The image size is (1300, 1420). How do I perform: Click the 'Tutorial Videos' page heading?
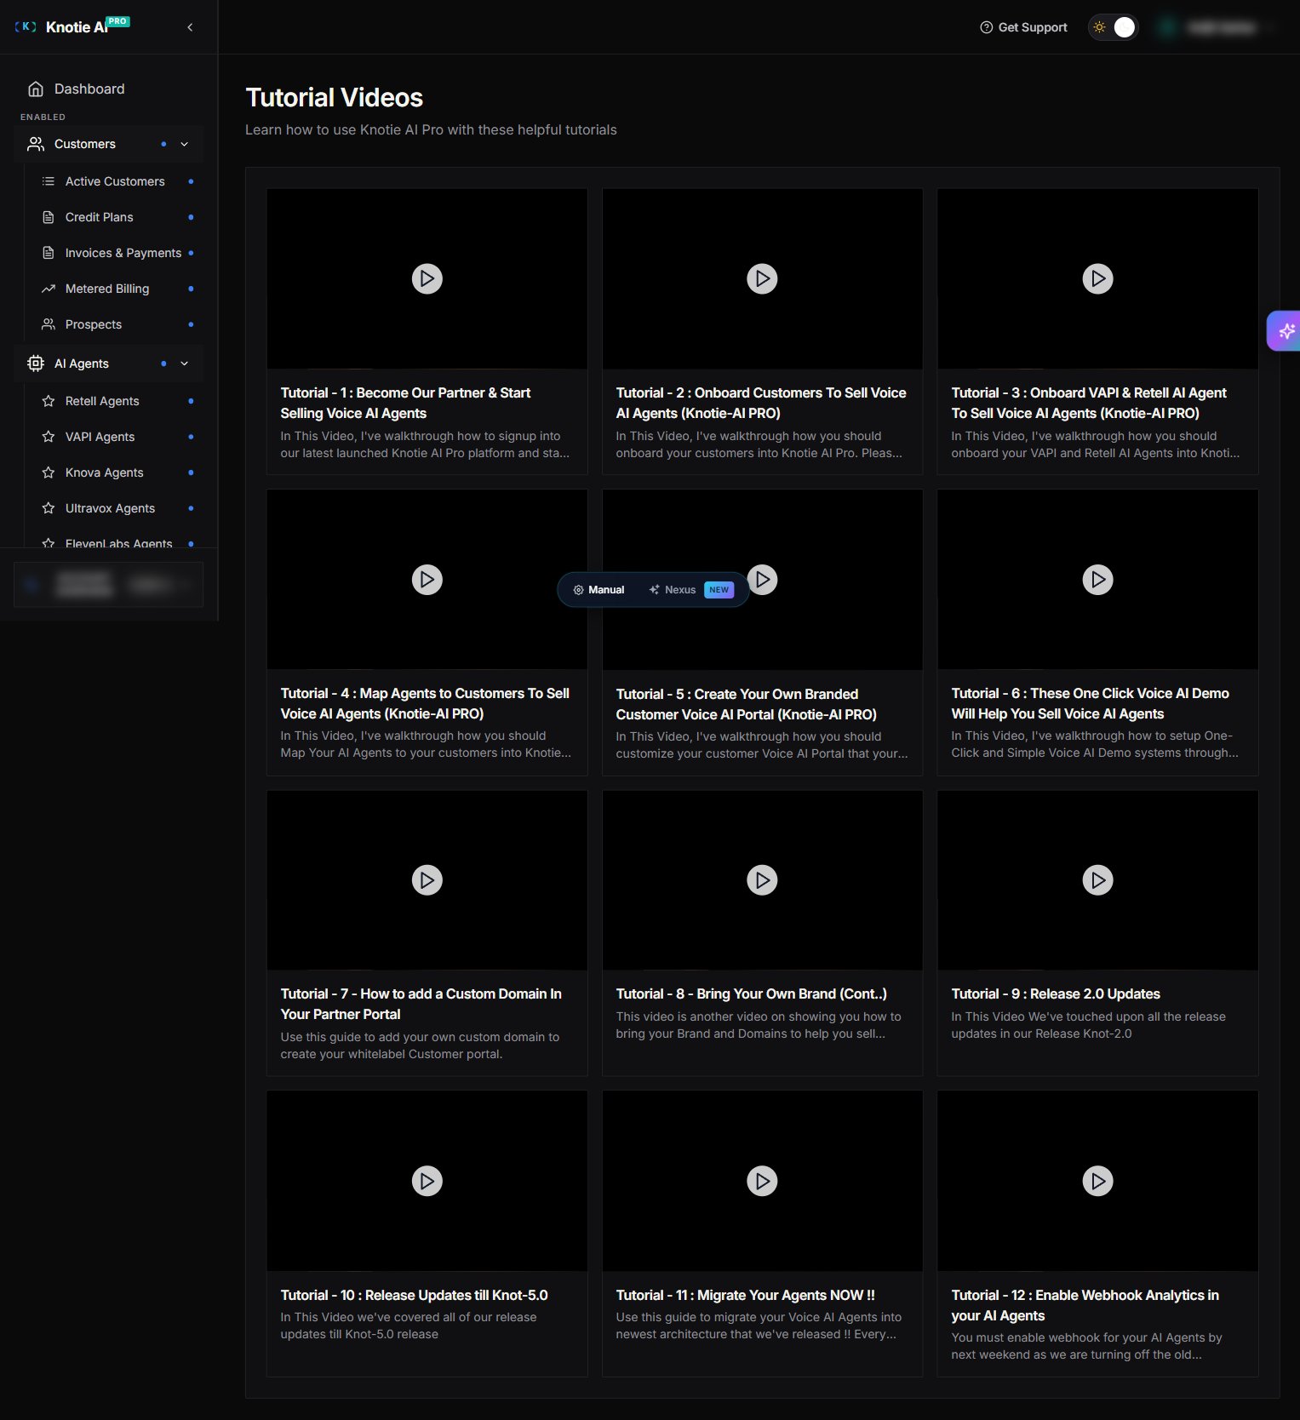click(x=334, y=98)
